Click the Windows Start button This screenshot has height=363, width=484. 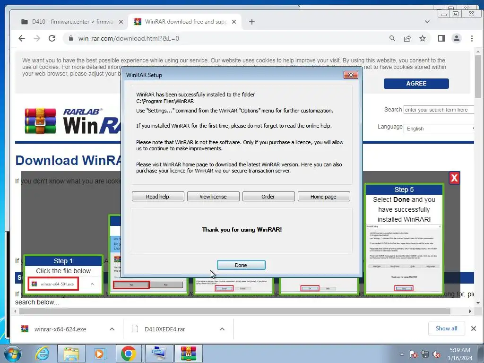click(x=13, y=354)
